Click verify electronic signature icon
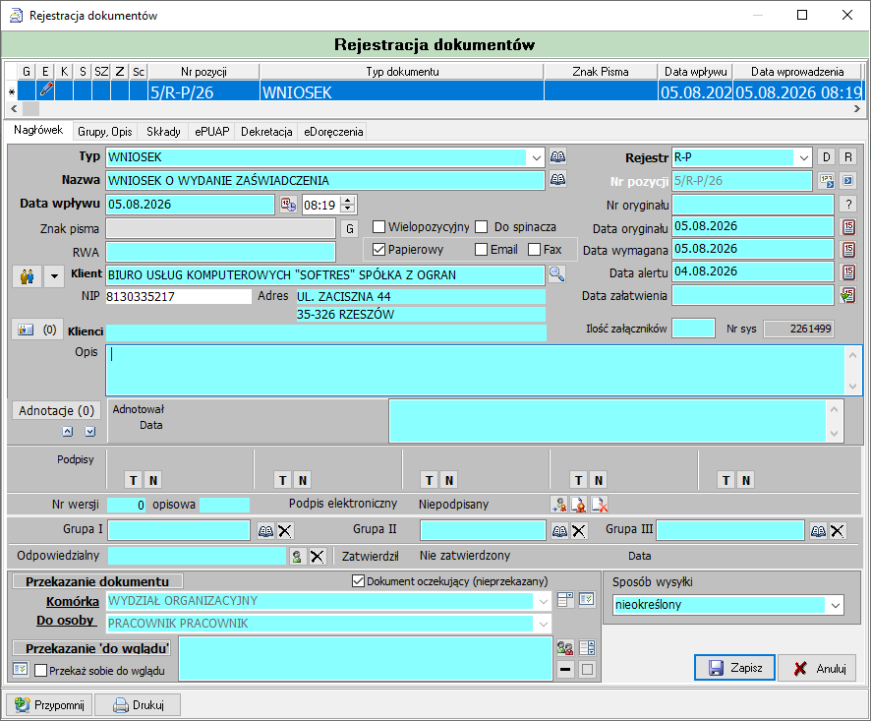871x721 pixels. pyautogui.click(x=579, y=505)
